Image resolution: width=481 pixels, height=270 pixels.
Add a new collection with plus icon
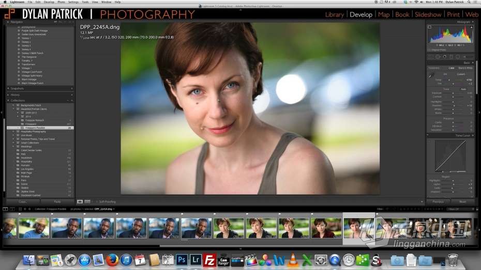(x=72, y=100)
